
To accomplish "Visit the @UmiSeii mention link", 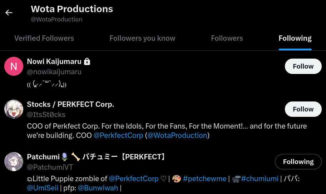I will [43, 188].
